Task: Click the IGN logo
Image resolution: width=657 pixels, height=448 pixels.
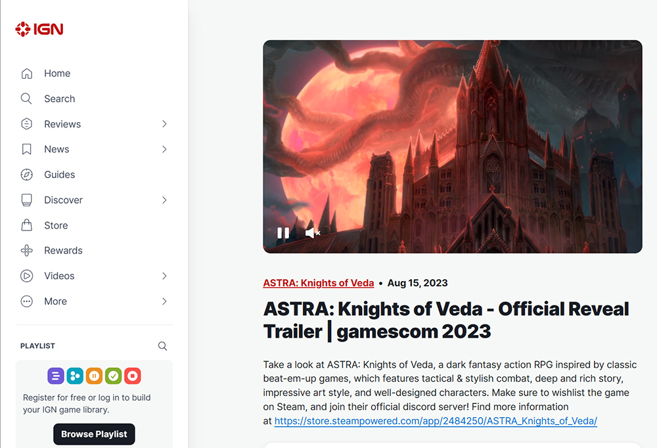Action: pyautogui.click(x=39, y=29)
